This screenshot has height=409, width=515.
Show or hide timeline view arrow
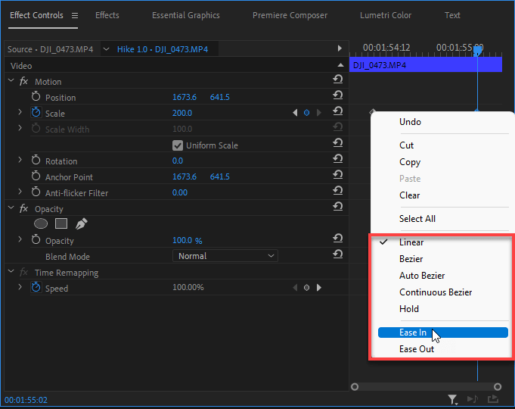click(x=340, y=48)
